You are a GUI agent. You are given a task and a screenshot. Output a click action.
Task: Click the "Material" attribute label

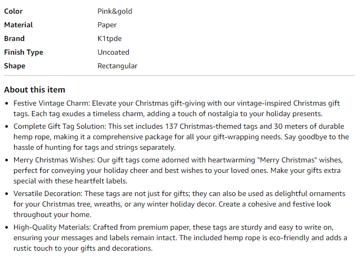coord(18,25)
